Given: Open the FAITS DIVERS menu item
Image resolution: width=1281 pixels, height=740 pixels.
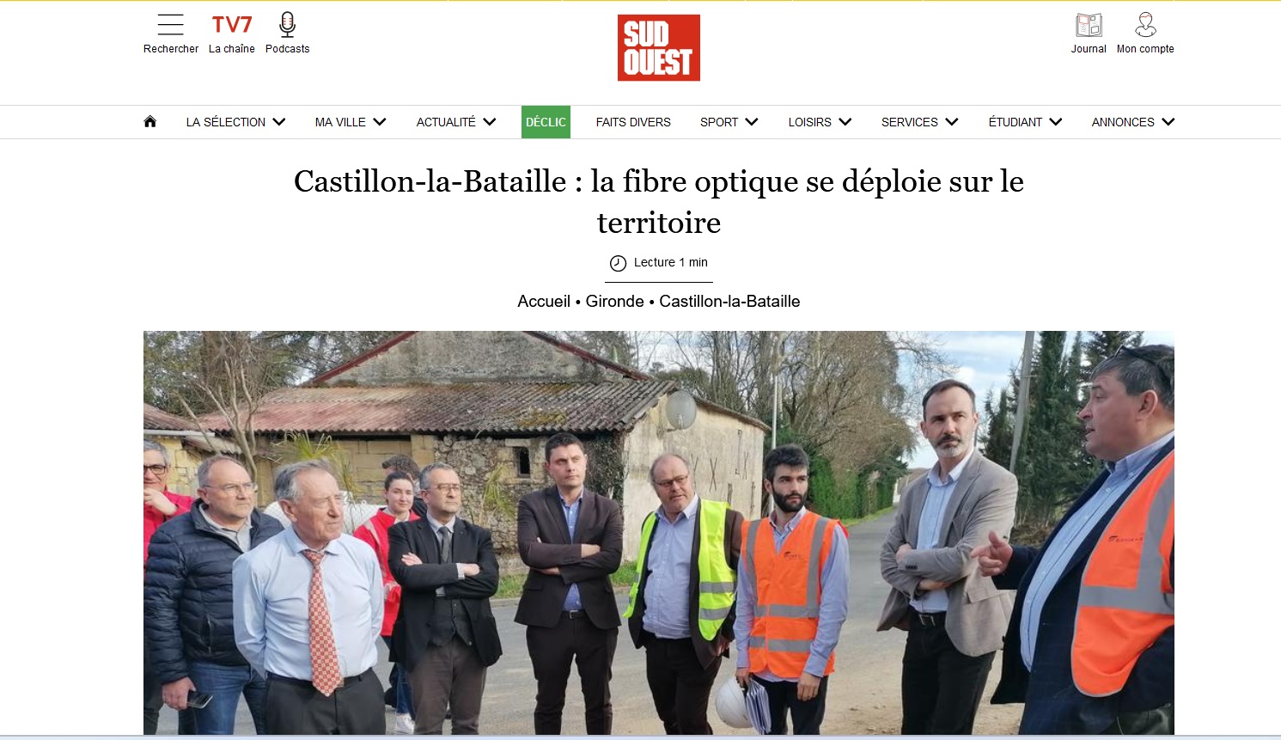Looking at the screenshot, I should (633, 122).
